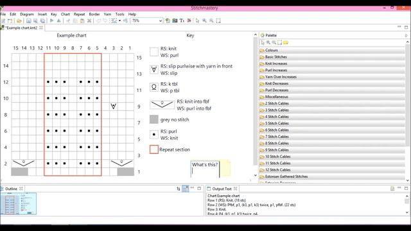Click the red Repeat section key box
This screenshot has height=231, width=411.
point(154,150)
